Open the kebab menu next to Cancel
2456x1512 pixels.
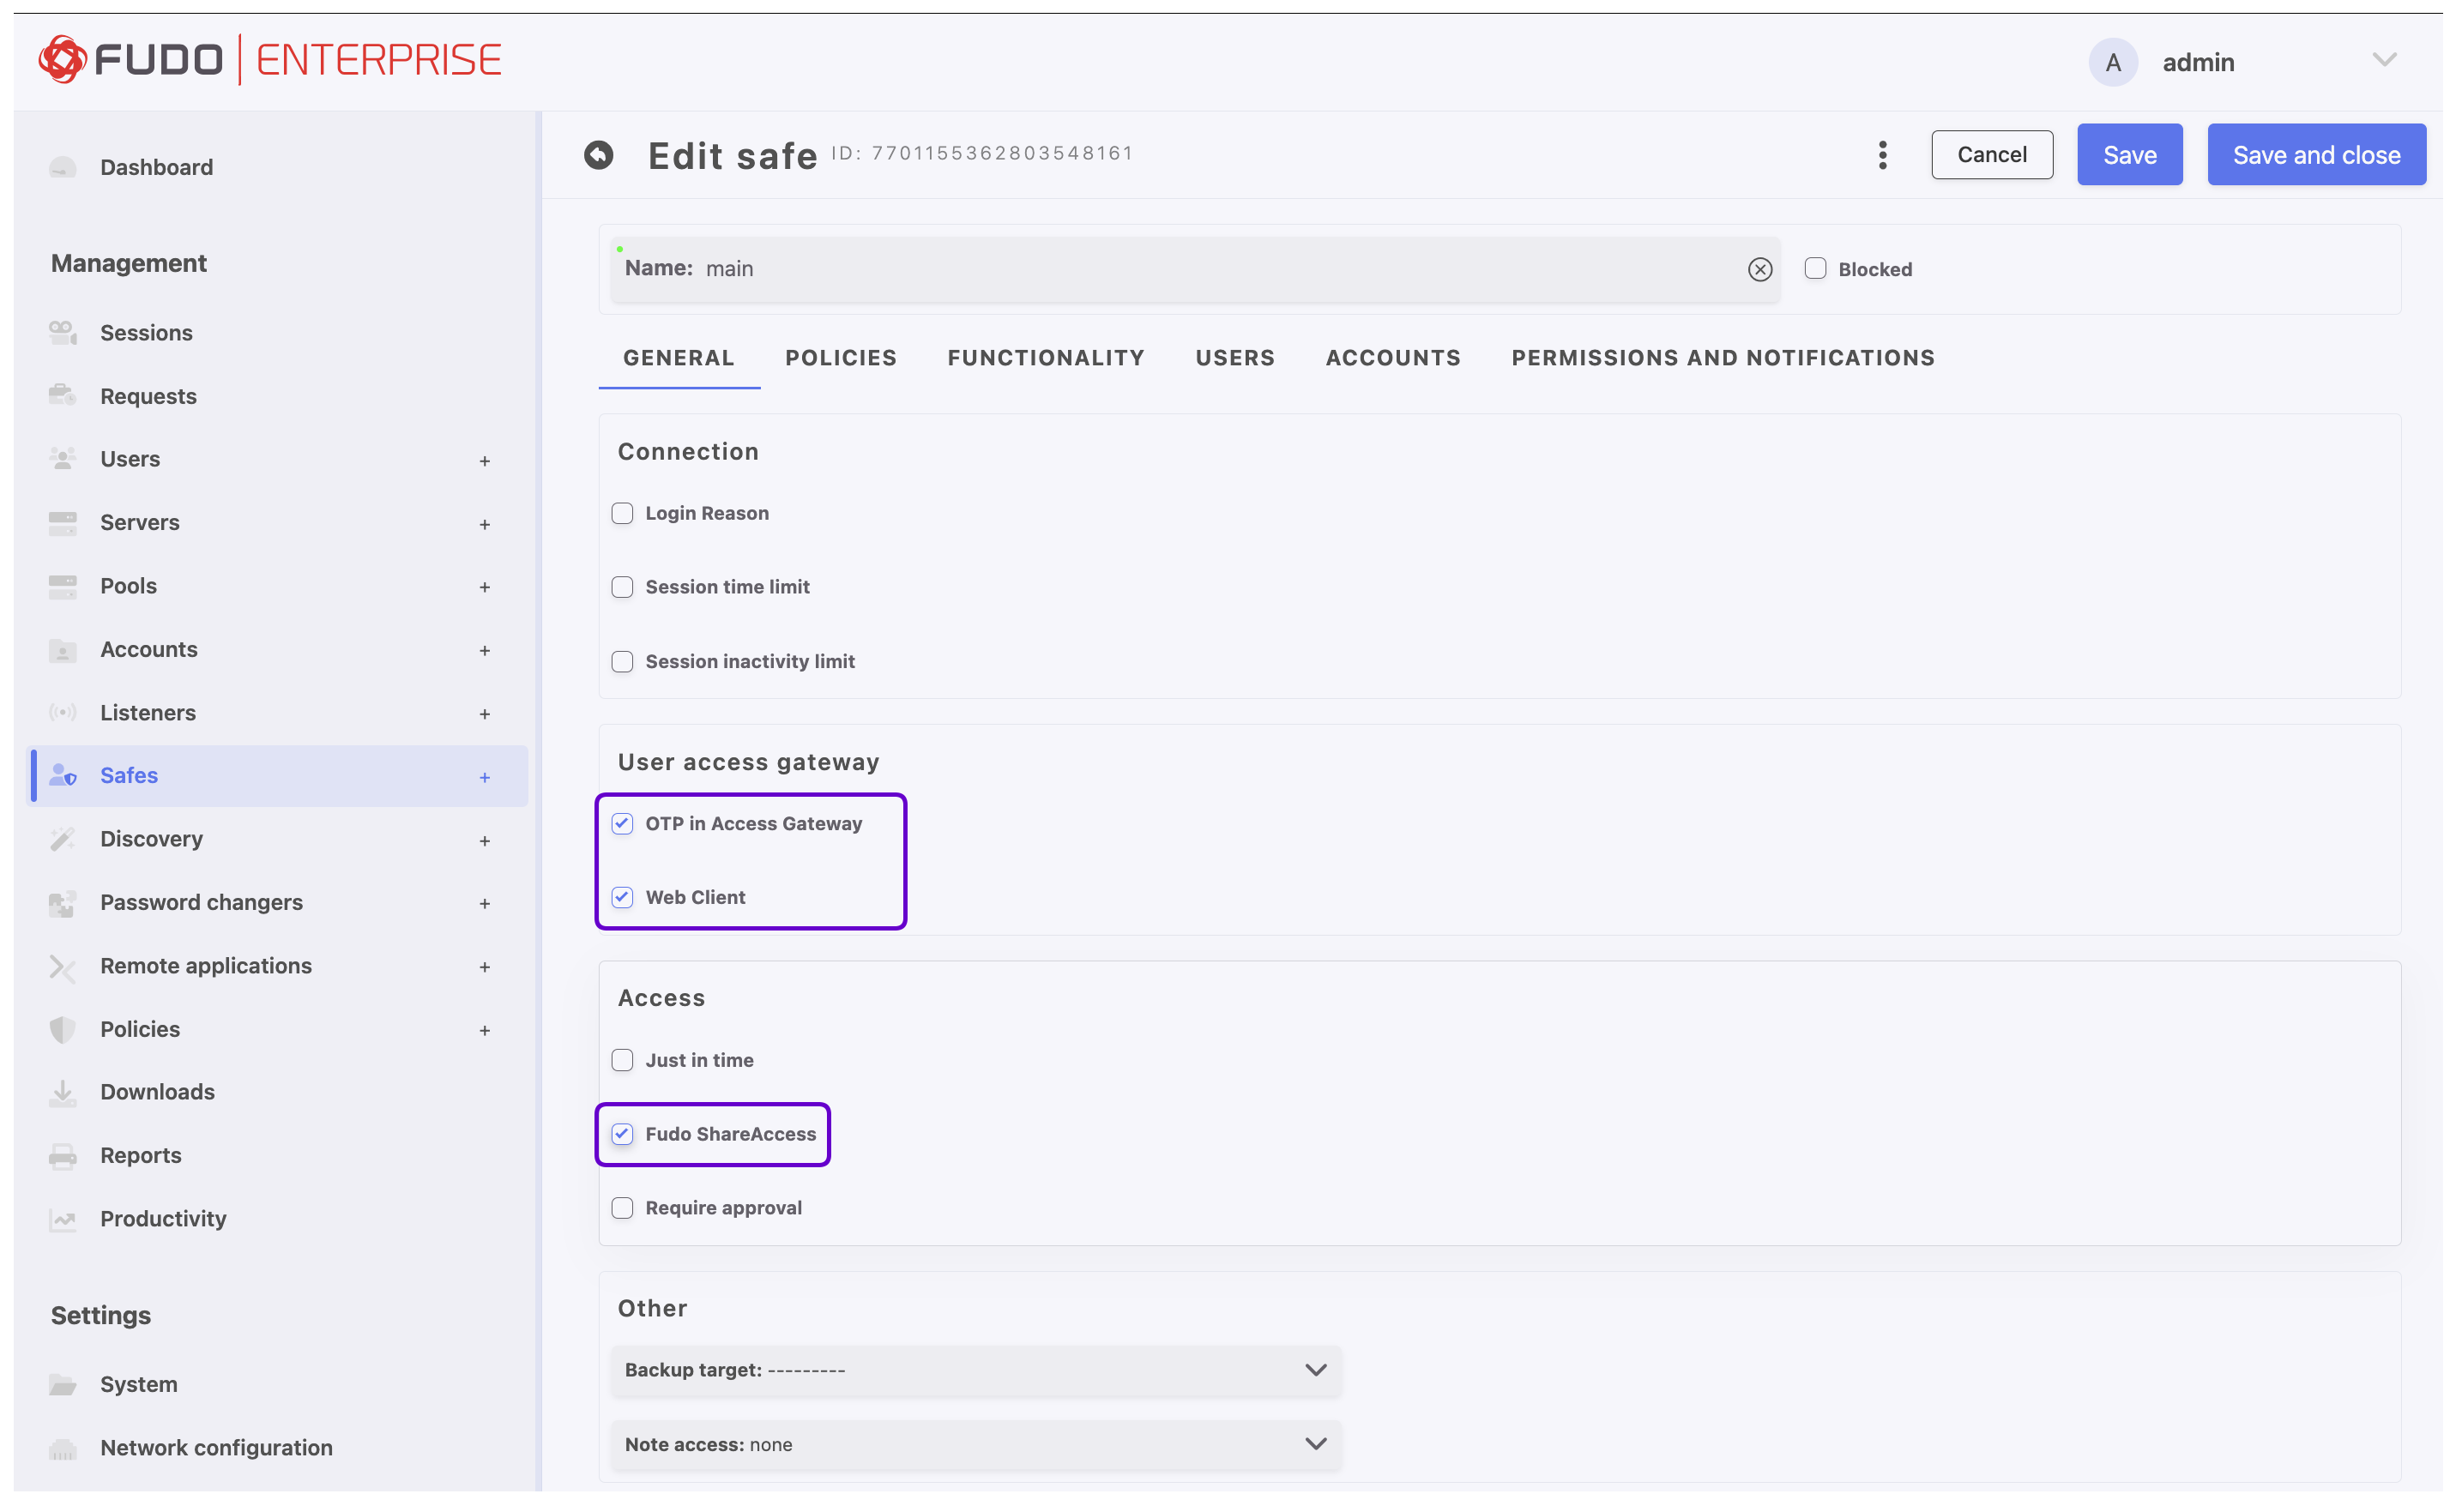click(x=1881, y=155)
